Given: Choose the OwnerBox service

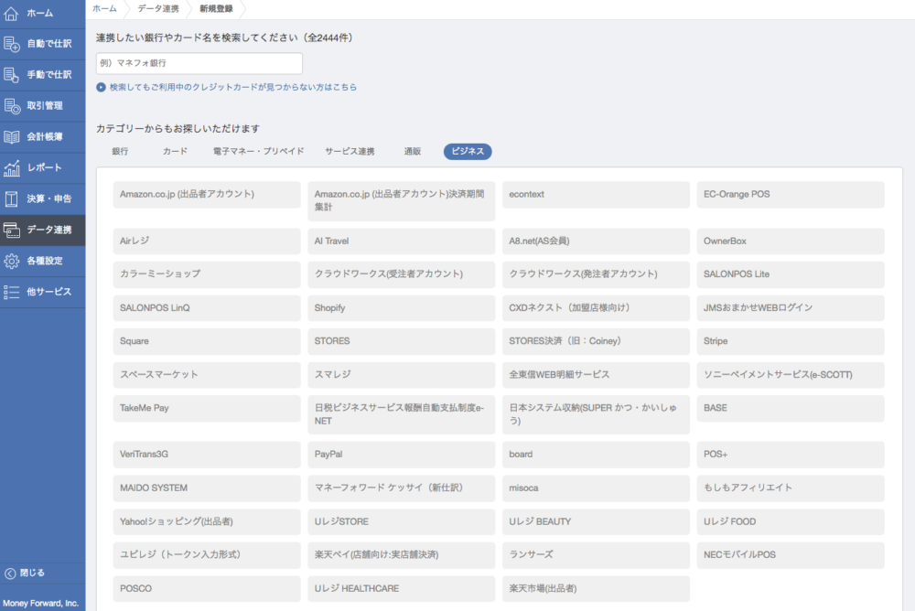Looking at the screenshot, I should click(791, 241).
